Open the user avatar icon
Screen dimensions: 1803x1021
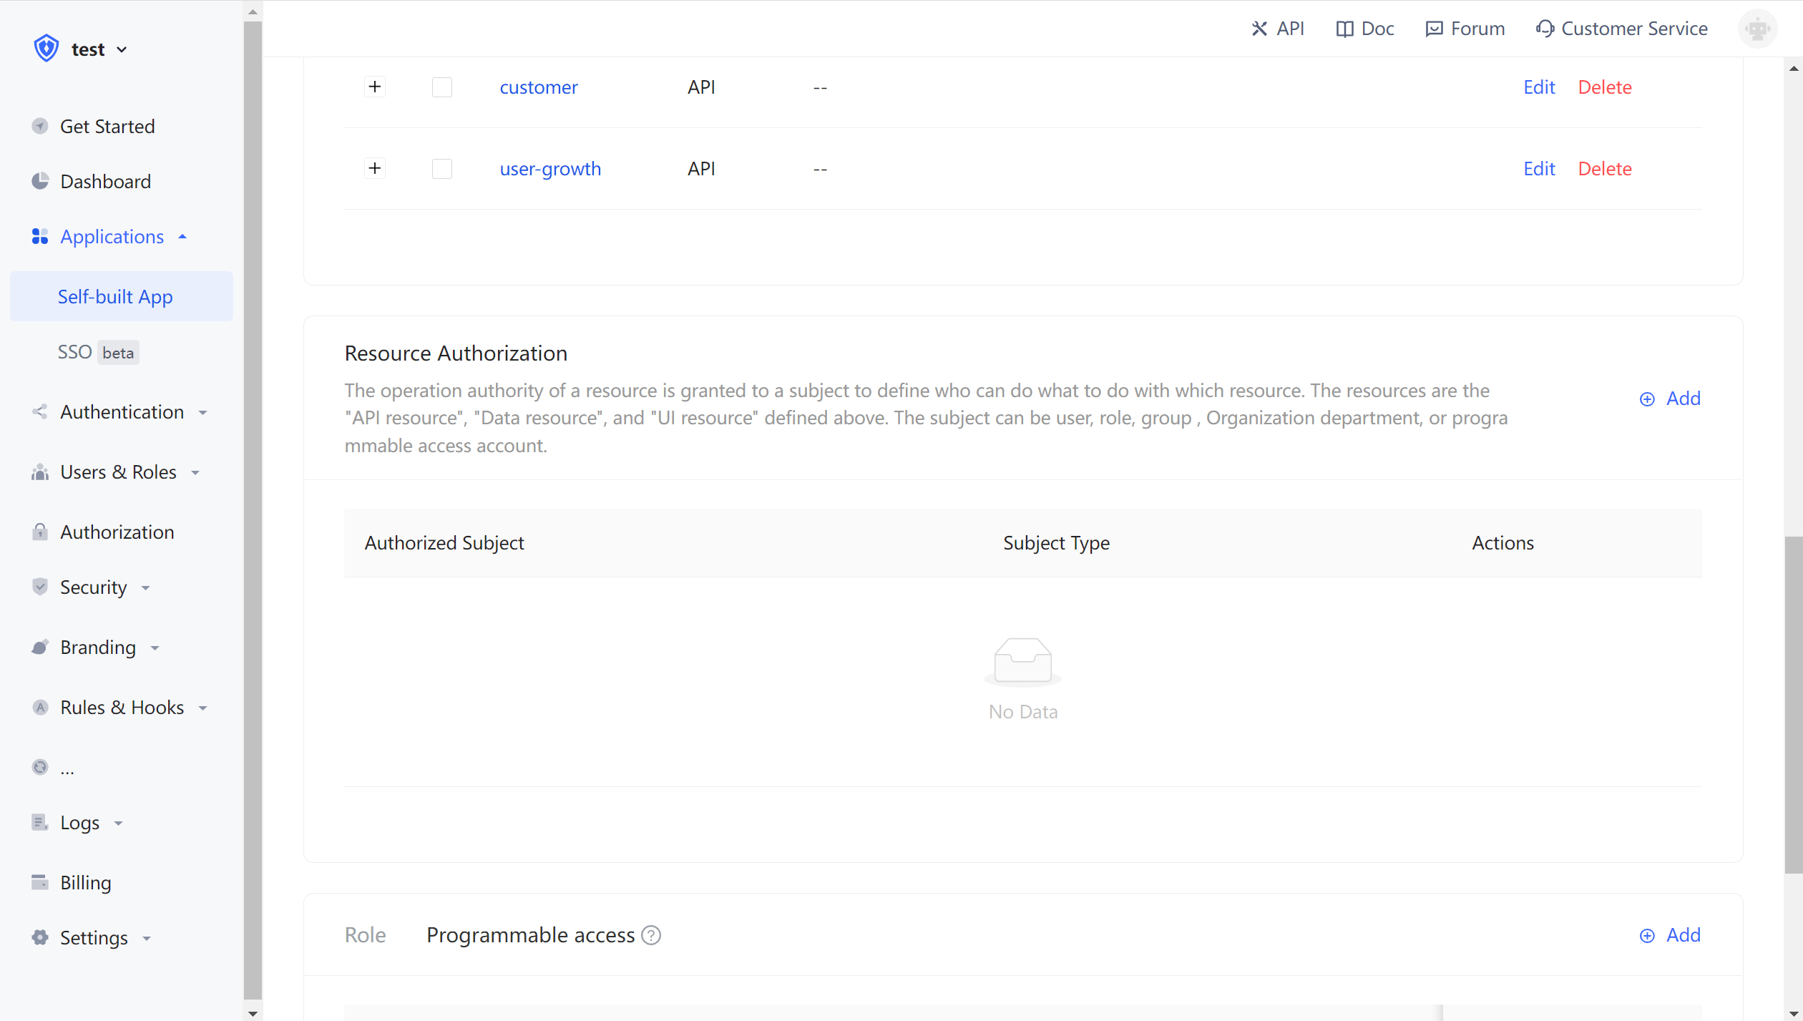click(1757, 29)
